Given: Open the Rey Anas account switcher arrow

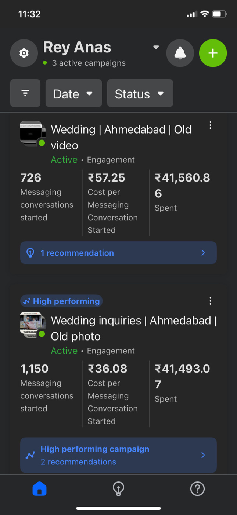Looking at the screenshot, I should (x=156, y=47).
